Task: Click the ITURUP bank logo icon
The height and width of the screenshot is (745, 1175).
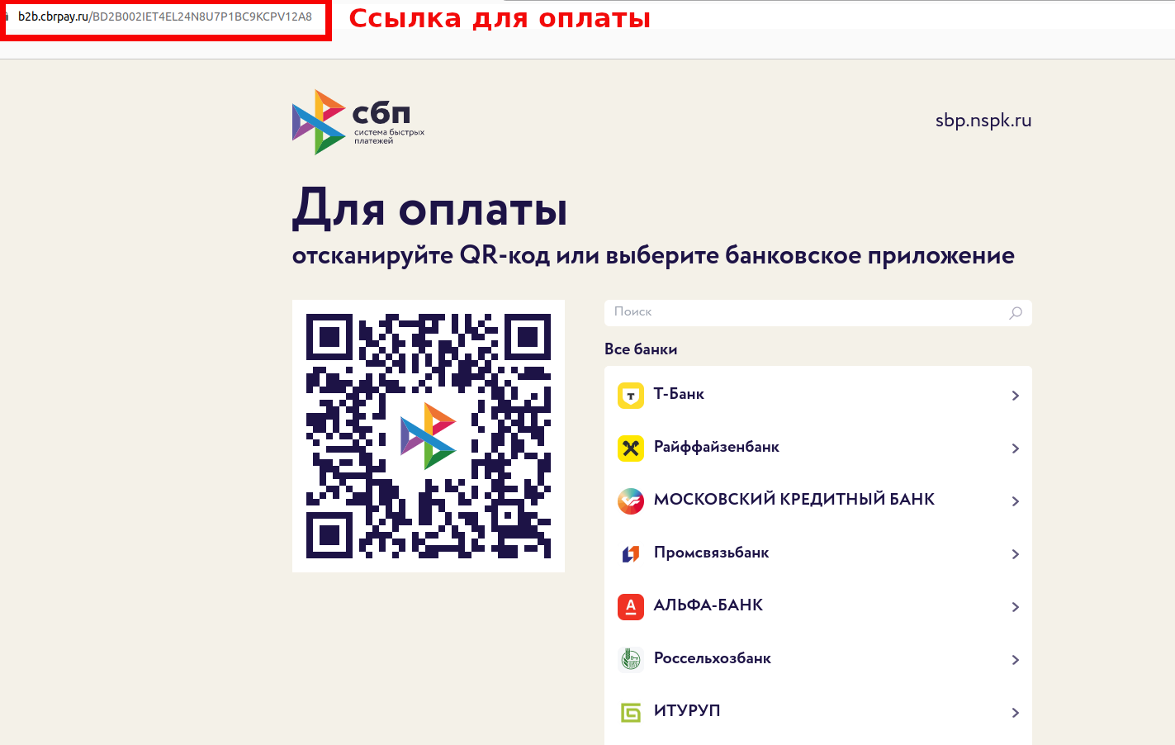Action: (x=630, y=712)
